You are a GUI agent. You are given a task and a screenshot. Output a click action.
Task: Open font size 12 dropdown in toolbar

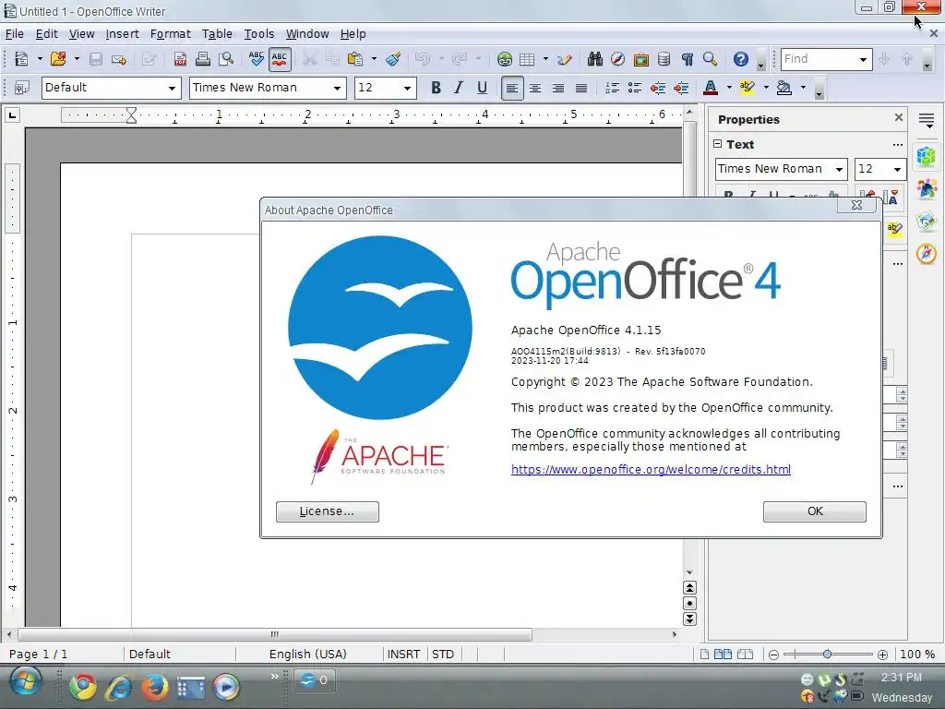coord(407,88)
